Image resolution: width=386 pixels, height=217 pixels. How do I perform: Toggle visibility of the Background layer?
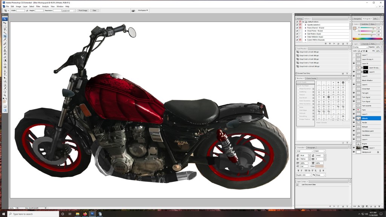click(x=354, y=152)
